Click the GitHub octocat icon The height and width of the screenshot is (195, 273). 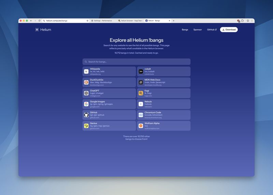pyautogui.click(x=86, y=115)
